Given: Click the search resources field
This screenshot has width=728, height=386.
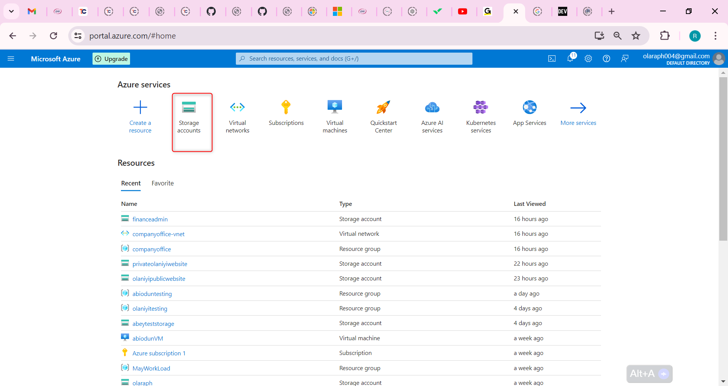Looking at the screenshot, I should coord(353,59).
